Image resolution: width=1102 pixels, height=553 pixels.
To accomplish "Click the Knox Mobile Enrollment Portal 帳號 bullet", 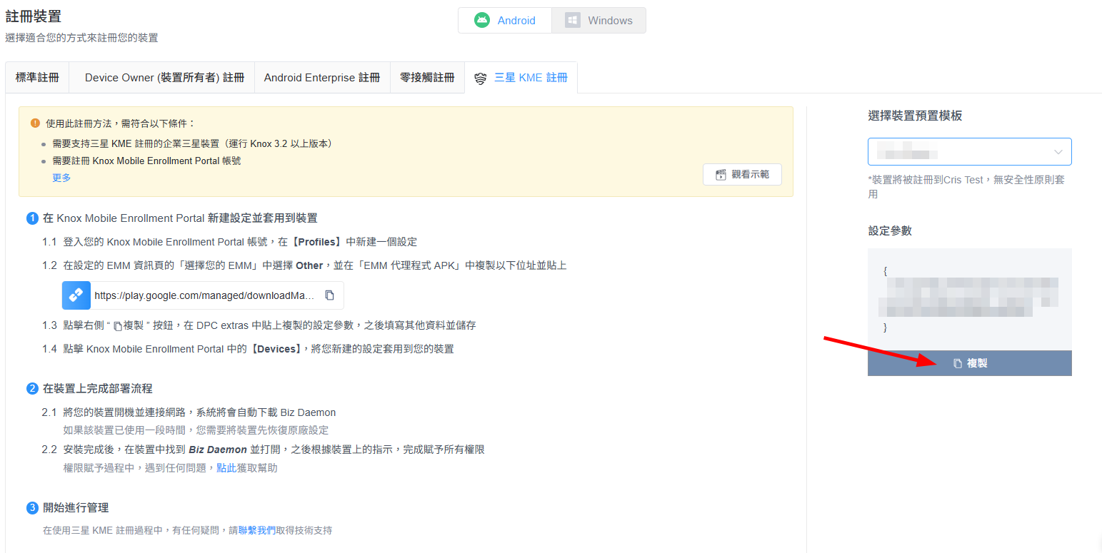I will coord(146,161).
